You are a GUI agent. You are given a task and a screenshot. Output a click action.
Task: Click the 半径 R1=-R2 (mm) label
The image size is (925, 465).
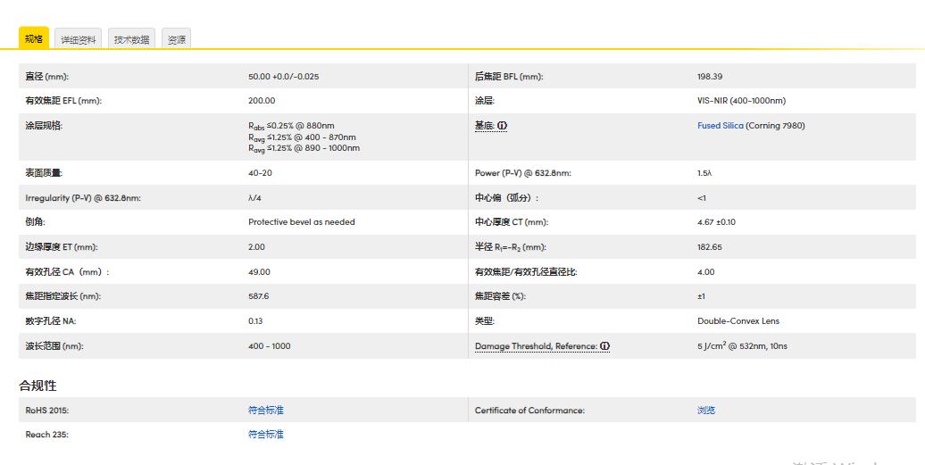click(512, 247)
